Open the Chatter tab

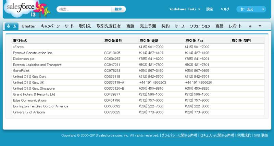click(29, 26)
